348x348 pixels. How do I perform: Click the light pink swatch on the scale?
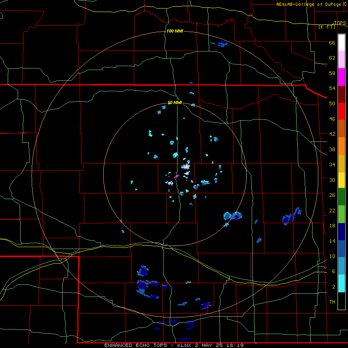pyautogui.click(x=341, y=59)
